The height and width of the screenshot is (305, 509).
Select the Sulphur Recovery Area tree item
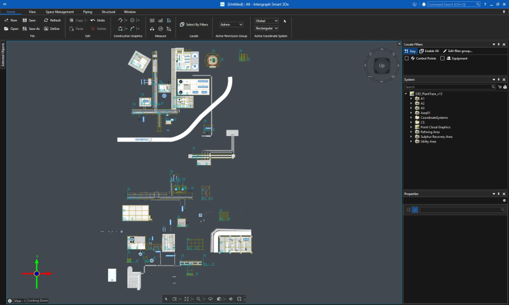click(x=436, y=137)
